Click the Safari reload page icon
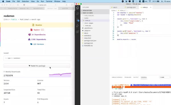The height and width of the screenshot is (105, 171). [56, 5]
